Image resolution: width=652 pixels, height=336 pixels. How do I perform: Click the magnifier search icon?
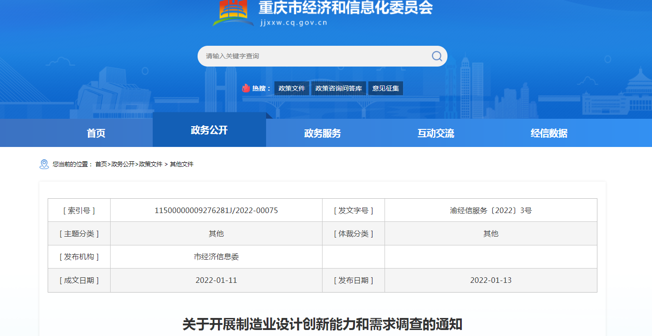(436, 56)
